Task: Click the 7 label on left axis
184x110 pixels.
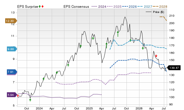Action: click(x=14, y=82)
